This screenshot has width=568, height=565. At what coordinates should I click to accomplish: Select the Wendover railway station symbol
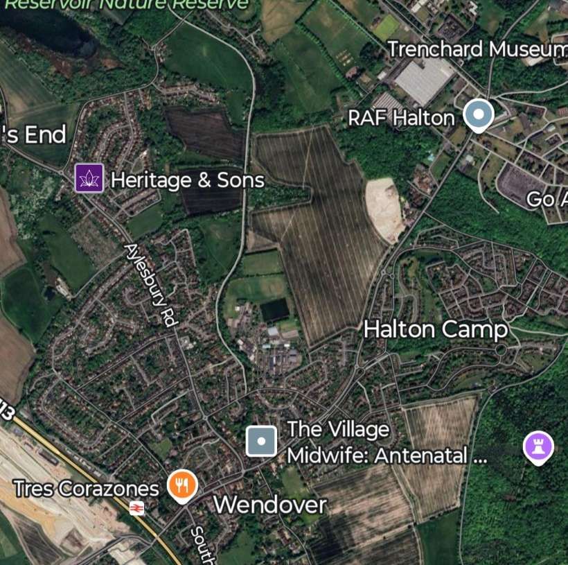coord(136,508)
